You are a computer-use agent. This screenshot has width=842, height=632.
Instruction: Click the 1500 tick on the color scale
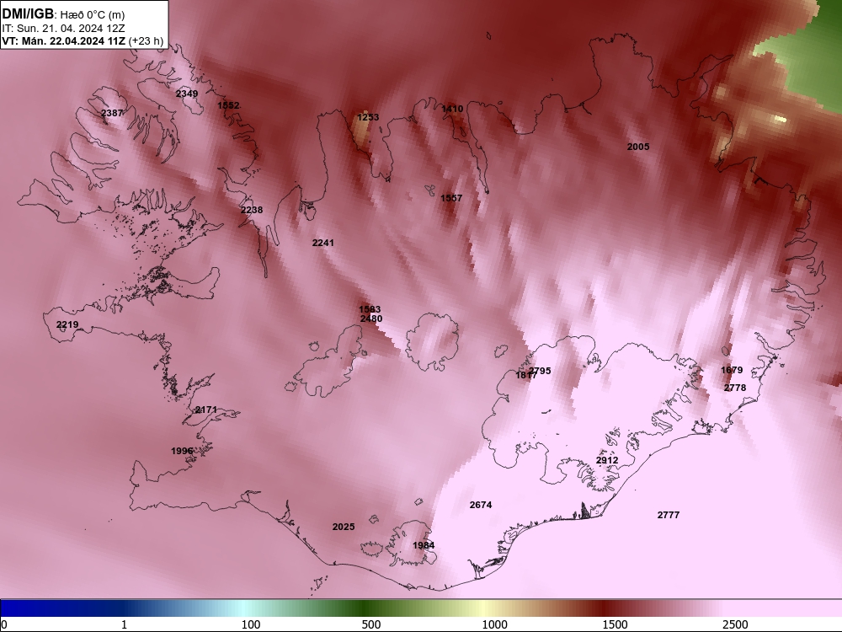pyautogui.click(x=615, y=624)
